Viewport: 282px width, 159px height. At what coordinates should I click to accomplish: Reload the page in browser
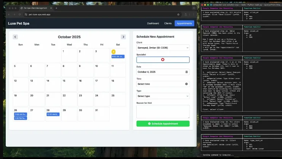20,14
